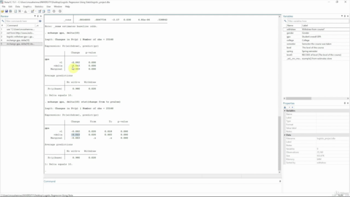Open the Viewer icon's dropdown arrow
The width and height of the screenshot is (350, 197).
(x=22, y=11)
